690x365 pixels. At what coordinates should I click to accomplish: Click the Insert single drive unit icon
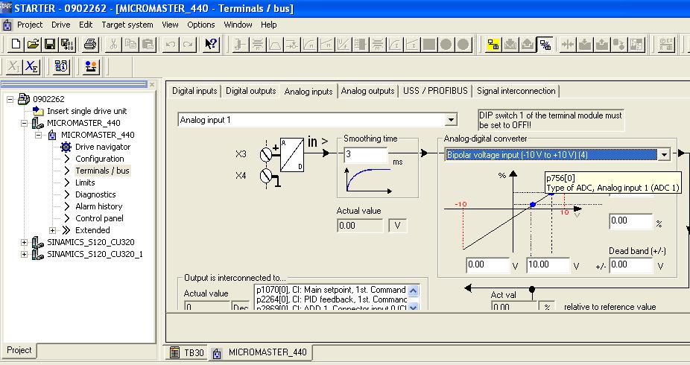pos(38,111)
